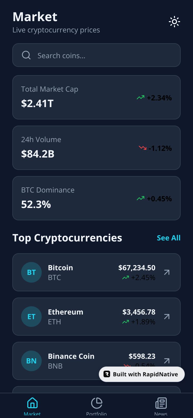Click the Built with RapidNative badge

tap(142, 374)
